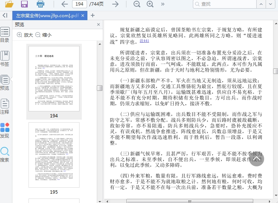Click the 注441 footnote link

144,41
